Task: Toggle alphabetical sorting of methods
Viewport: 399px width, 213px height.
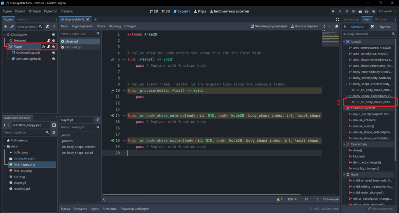Action: coord(98,120)
